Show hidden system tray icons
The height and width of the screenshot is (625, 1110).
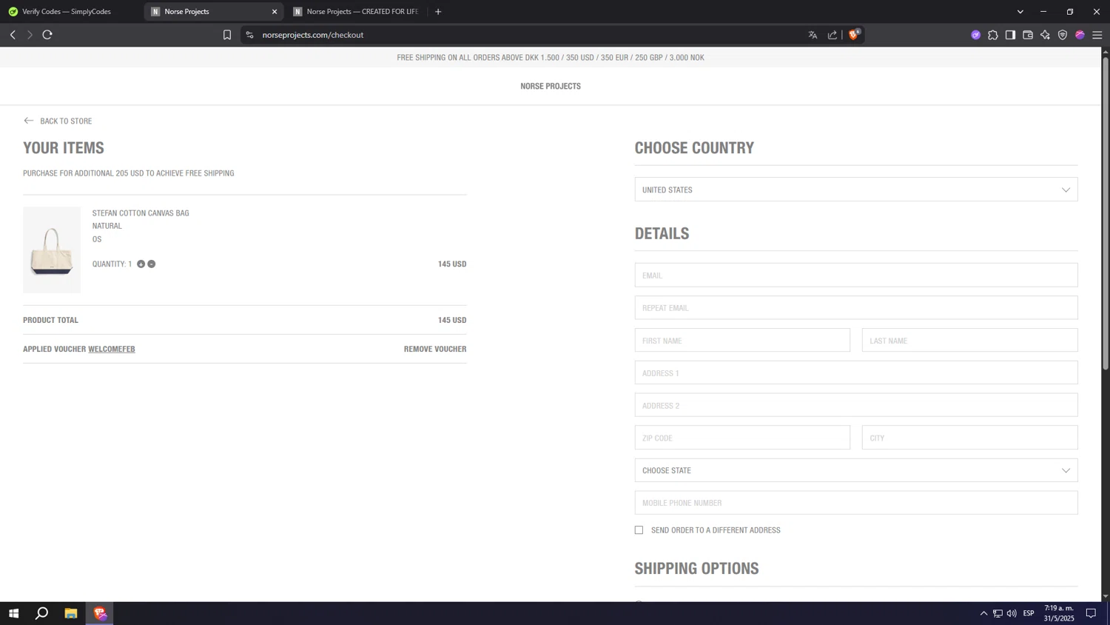pos(983,613)
